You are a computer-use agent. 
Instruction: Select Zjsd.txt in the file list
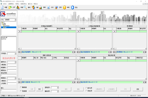4,39
